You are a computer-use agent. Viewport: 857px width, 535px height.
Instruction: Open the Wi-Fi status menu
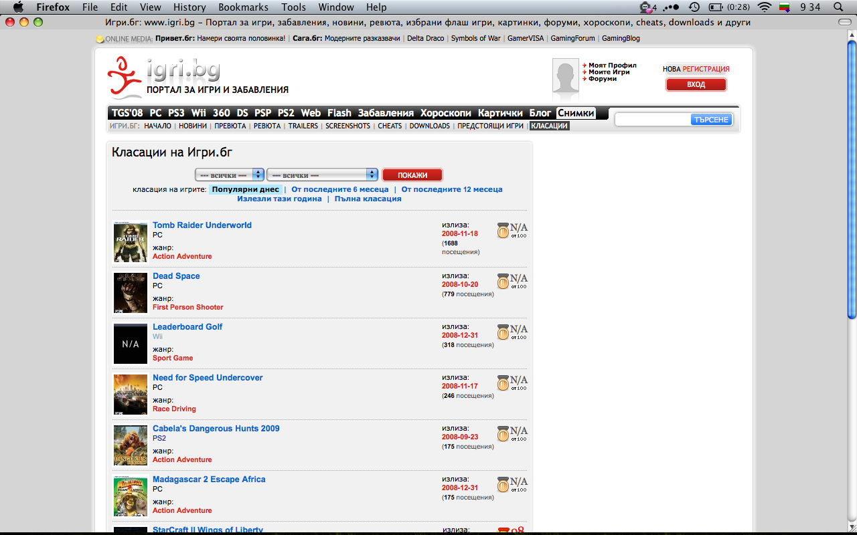click(x=765, y=7)
